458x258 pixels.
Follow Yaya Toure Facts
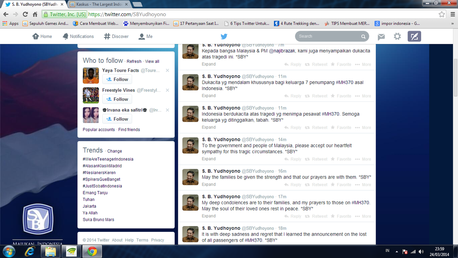117,79
